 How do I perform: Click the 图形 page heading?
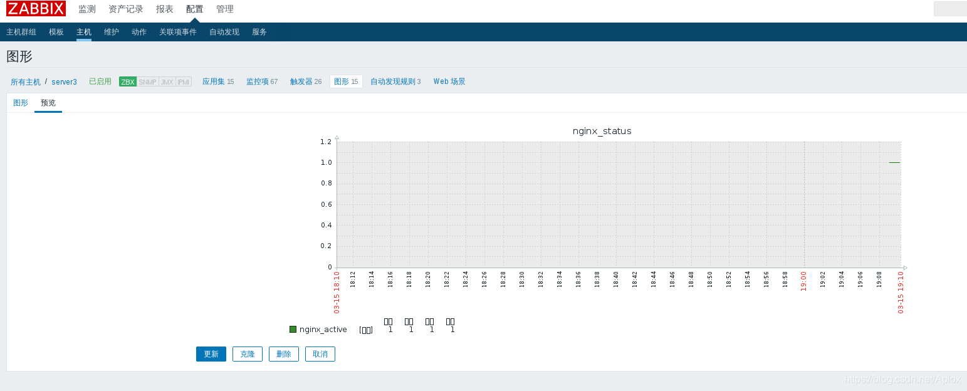[x=19, y=56]
